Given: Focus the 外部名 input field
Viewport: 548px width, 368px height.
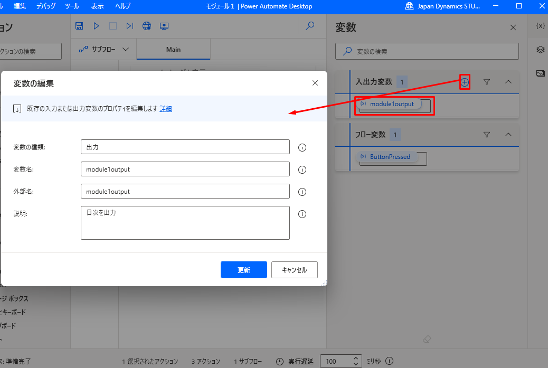Looking at the screenshot, I should (x=185, y=191).
